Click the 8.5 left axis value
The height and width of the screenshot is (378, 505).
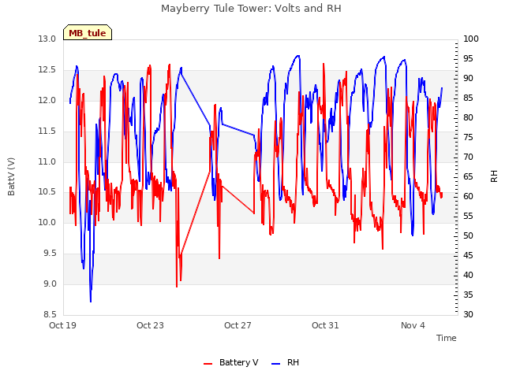(x=50, y=314)
